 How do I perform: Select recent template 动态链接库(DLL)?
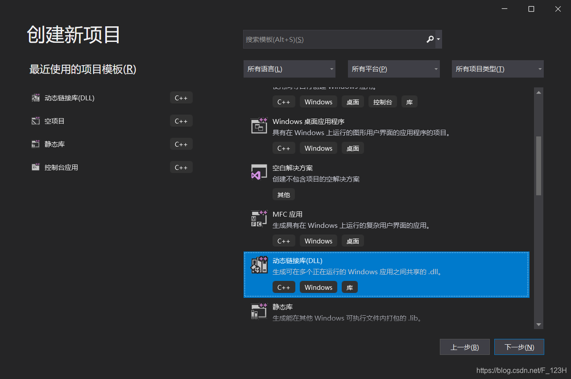[70, 98]
